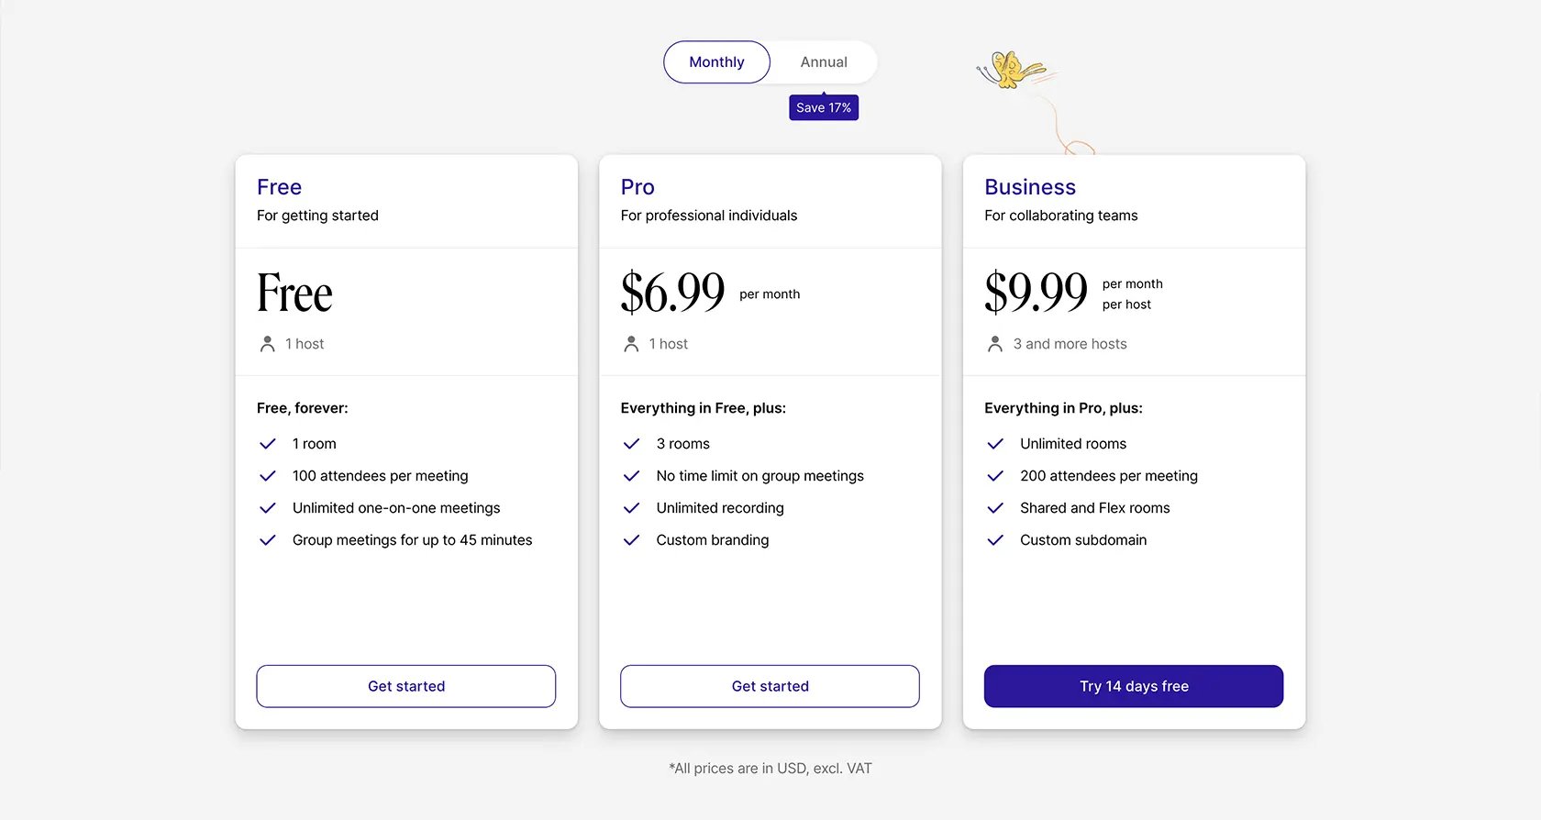Click the checkmark next to 3 rooms

[631, 444]
